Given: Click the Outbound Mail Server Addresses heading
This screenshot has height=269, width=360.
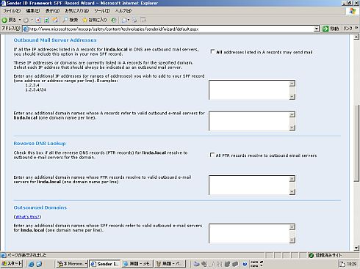Looking at the screenshot, I should pos(55,40).
